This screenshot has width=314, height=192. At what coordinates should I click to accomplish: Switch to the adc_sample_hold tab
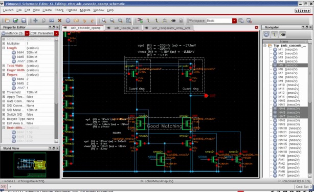click(x=126, y=28)
